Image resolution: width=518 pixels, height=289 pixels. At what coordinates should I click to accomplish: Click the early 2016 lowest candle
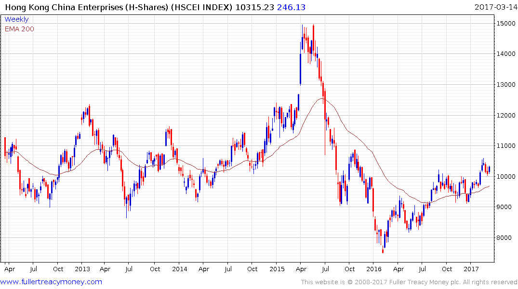point(383,249)
